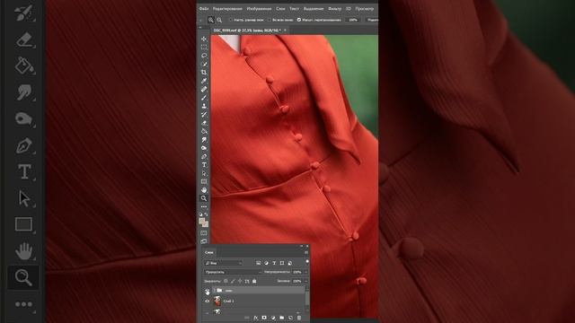Select the Brush tool
This screenshot has height=323, width=575.
click(204, 98)
